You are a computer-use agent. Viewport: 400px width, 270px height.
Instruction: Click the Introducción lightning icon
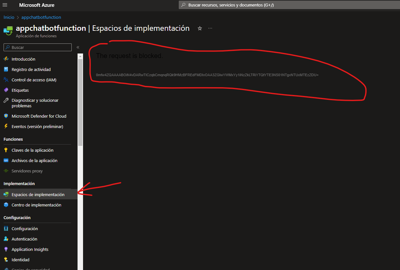point(6,59)
